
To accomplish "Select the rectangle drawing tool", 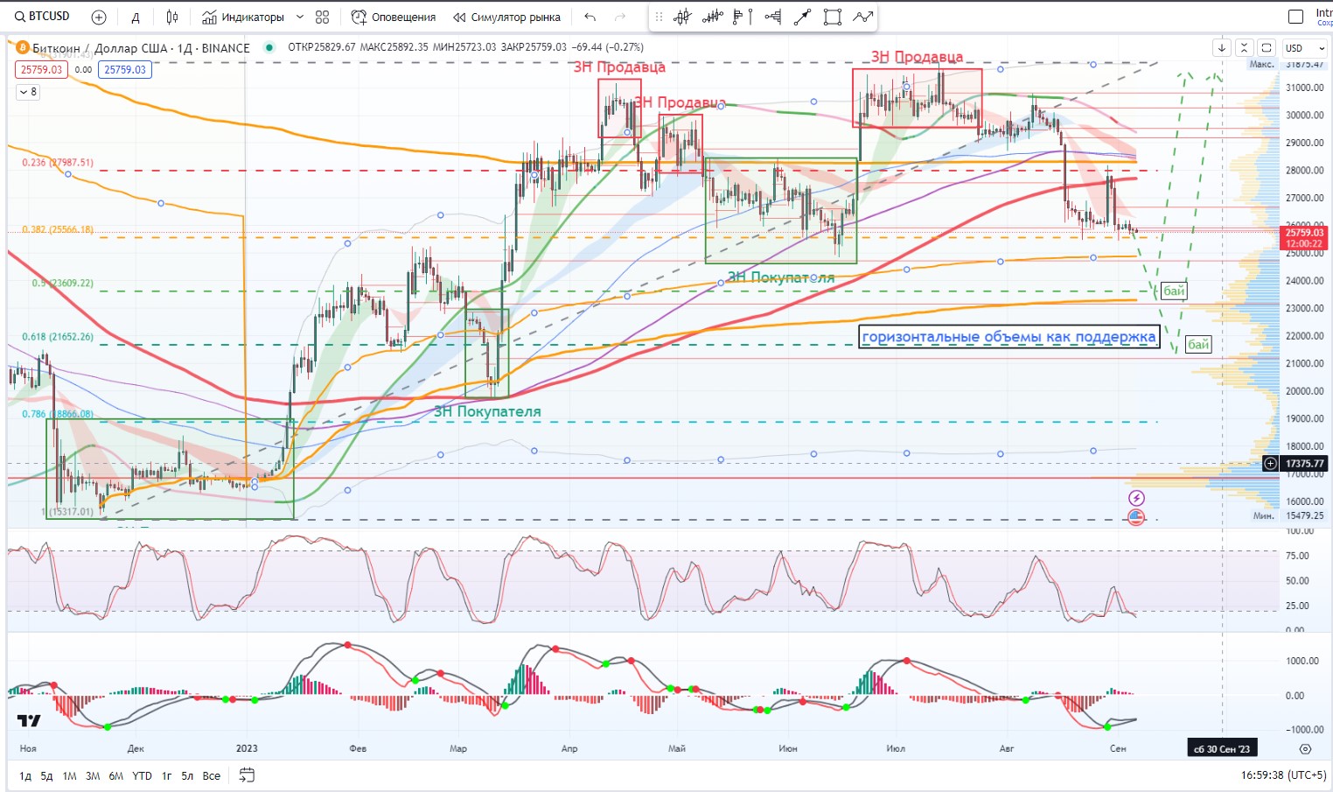I will point(833,17).
